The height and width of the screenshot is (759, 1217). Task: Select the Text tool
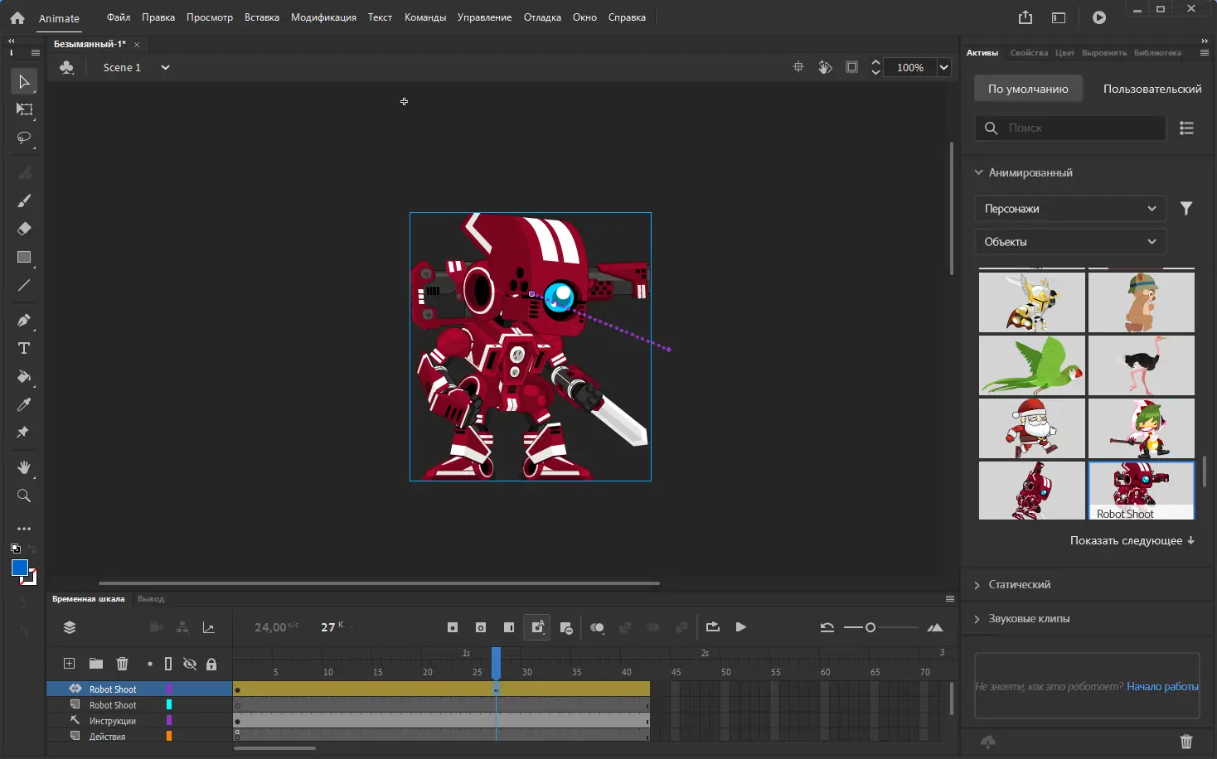24,348
